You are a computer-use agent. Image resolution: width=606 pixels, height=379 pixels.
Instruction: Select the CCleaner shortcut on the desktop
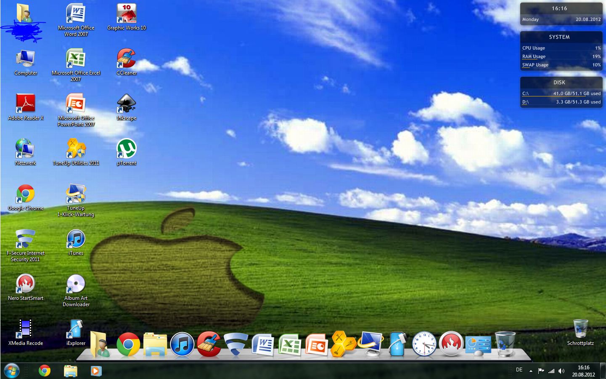pos(127,62)
